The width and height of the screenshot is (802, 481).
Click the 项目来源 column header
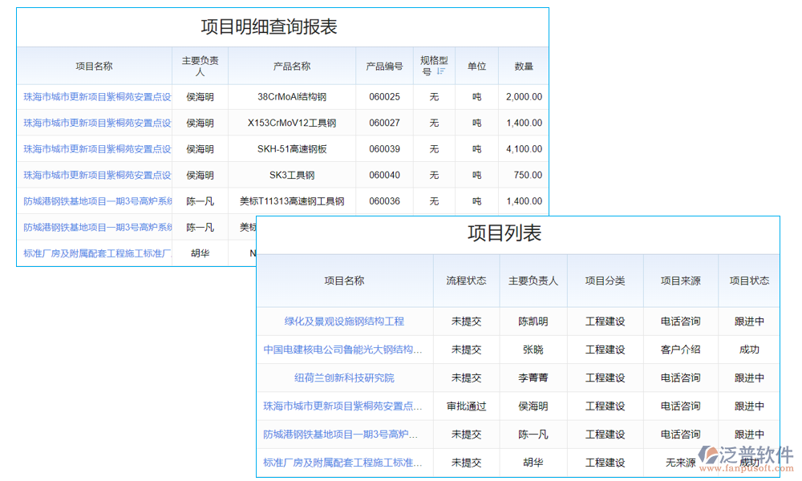point(681,281)
